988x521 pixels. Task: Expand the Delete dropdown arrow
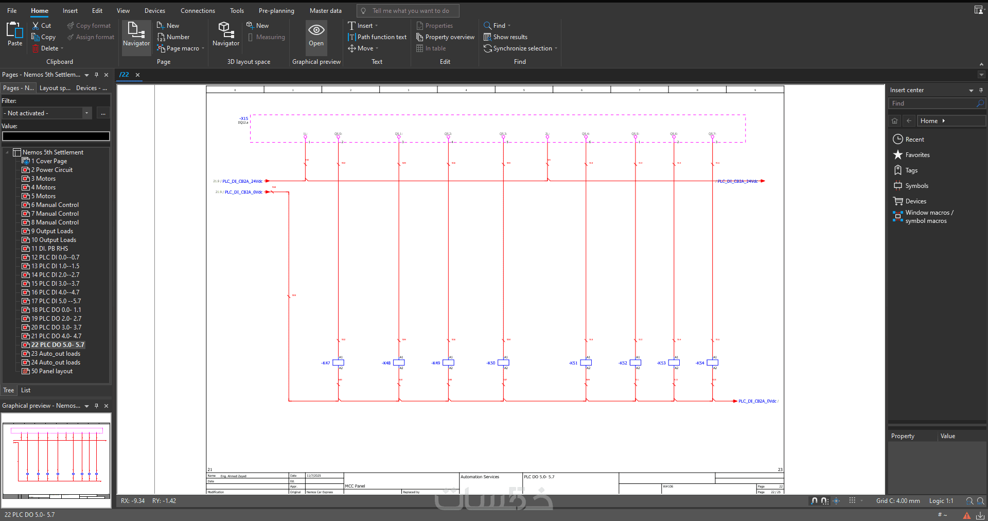pyautogui.click(x=62, y=48)
